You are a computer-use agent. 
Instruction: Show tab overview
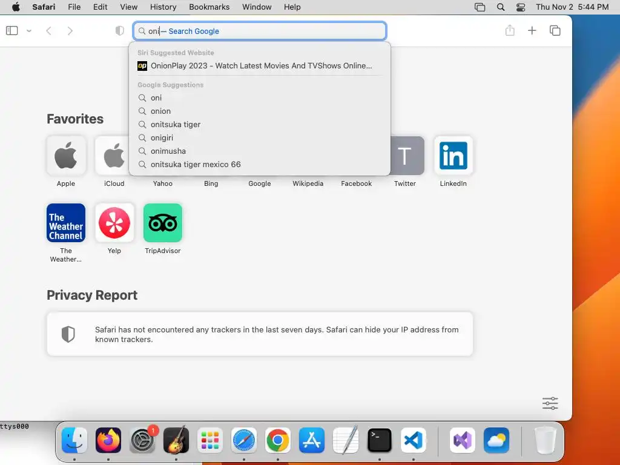555,30
